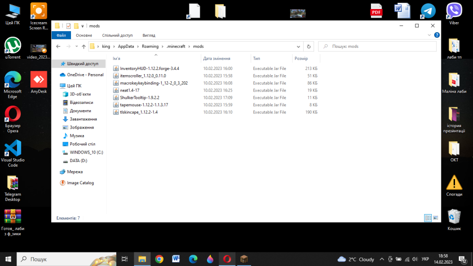This screenshot has width=473, height=266.
Task: Open the Маліна лаби folder
Action: [454, 83]
